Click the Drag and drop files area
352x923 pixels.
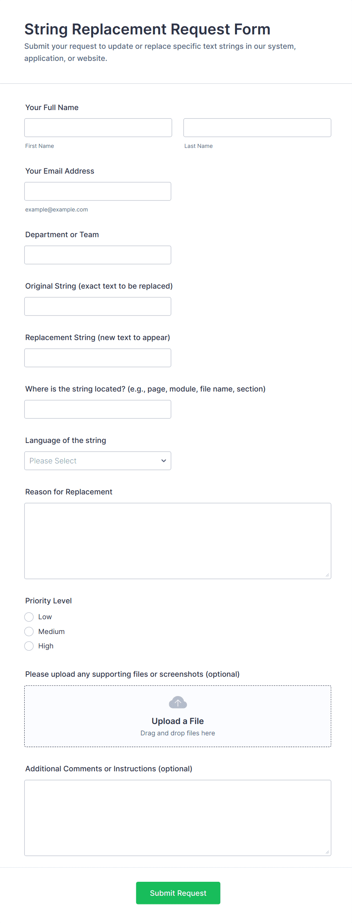(178, 733)
